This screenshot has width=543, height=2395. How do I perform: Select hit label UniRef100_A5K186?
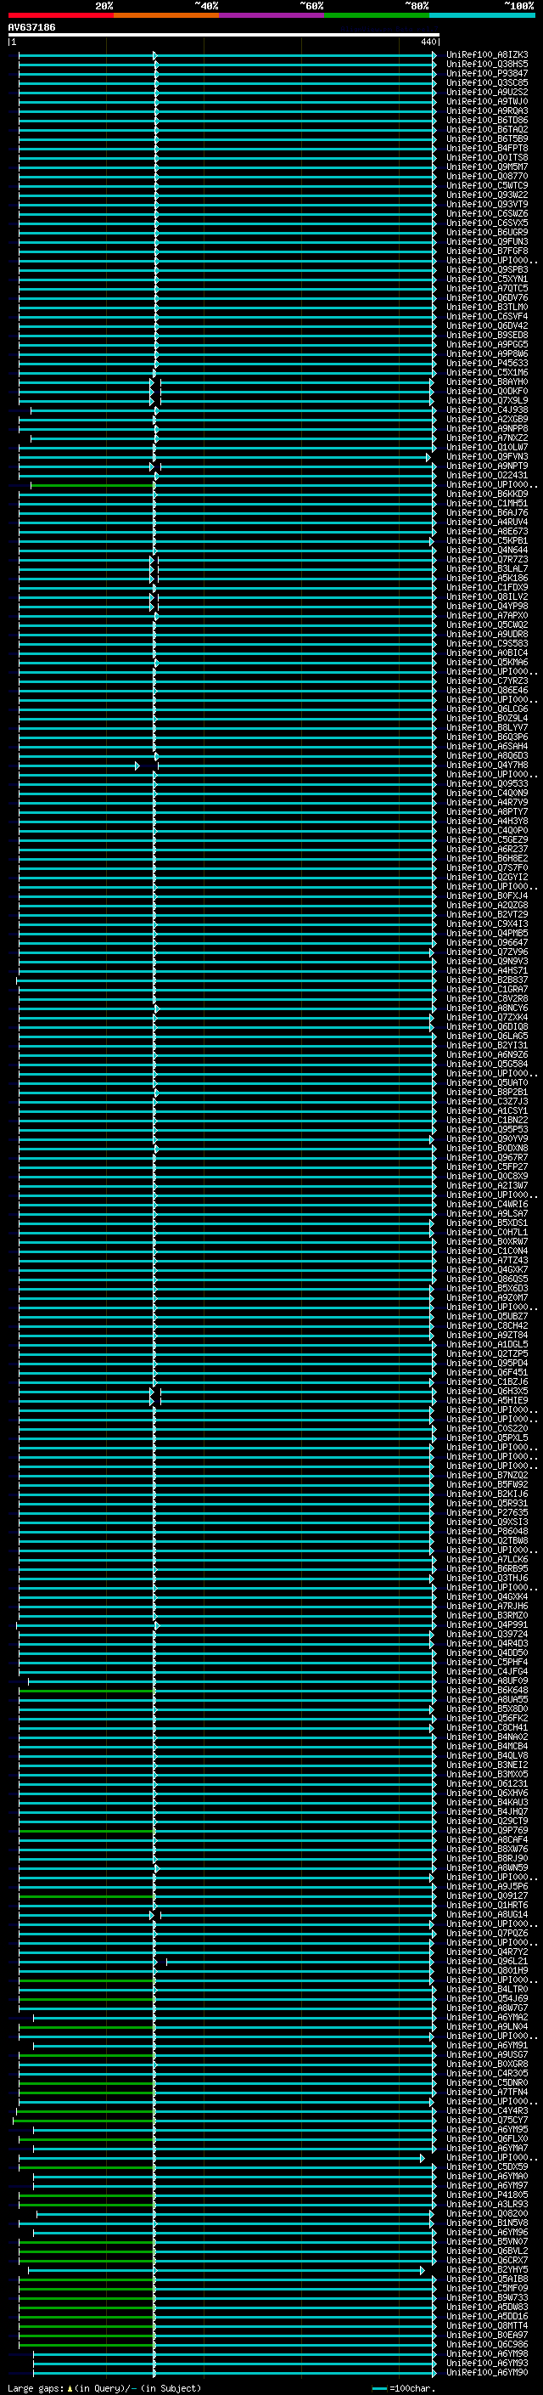[487, 579]
